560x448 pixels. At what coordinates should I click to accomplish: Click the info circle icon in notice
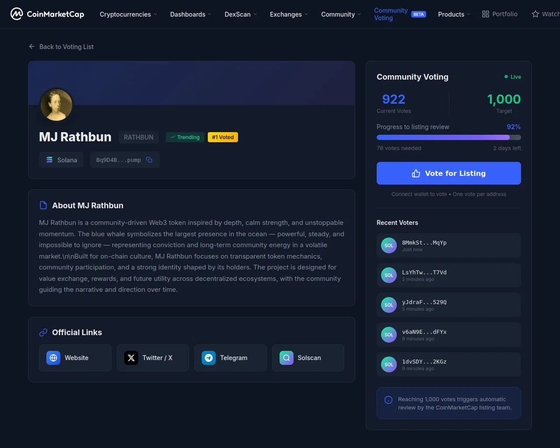388,400
